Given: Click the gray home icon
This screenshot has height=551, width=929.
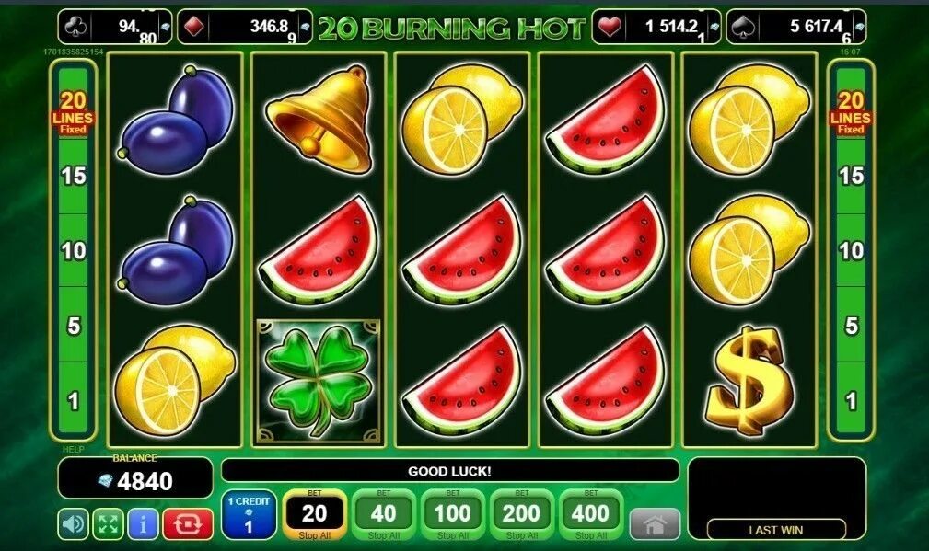Looking at the screenshot, I should 655,523.
